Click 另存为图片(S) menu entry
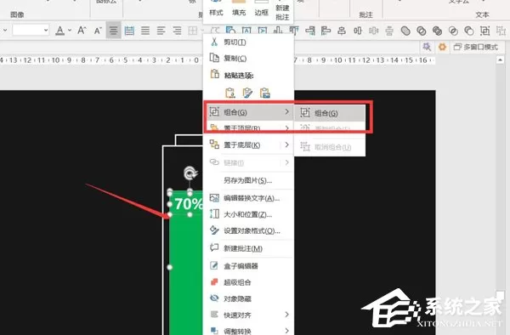 (248, 180)
